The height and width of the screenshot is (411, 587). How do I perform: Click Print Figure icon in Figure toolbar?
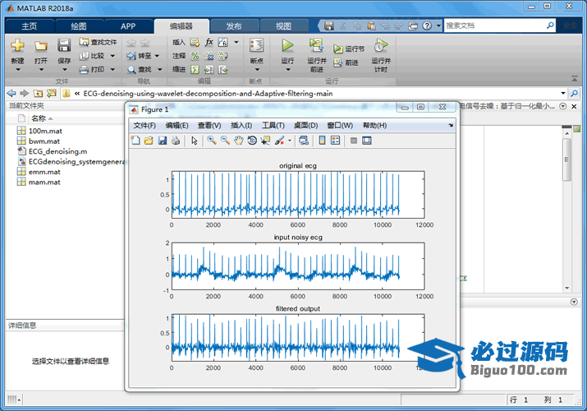[x=176, y=141]
